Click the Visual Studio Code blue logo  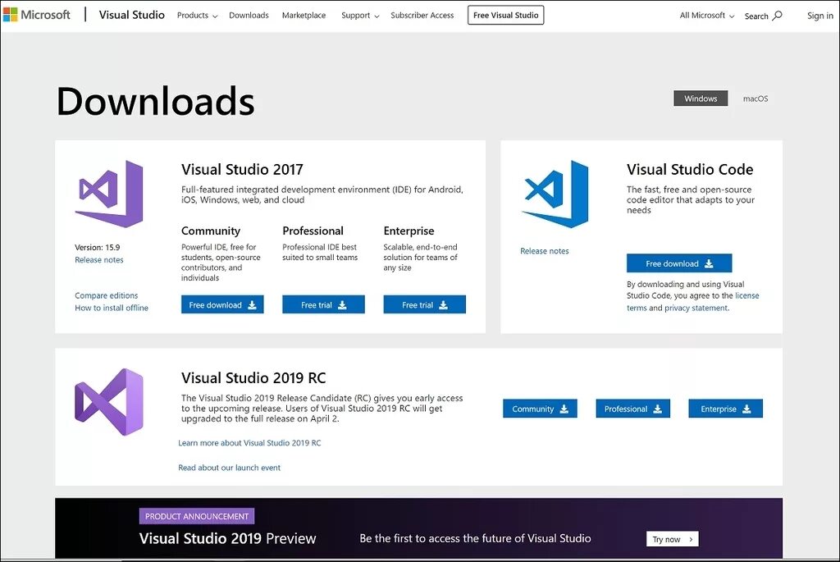tap(555, 194)
